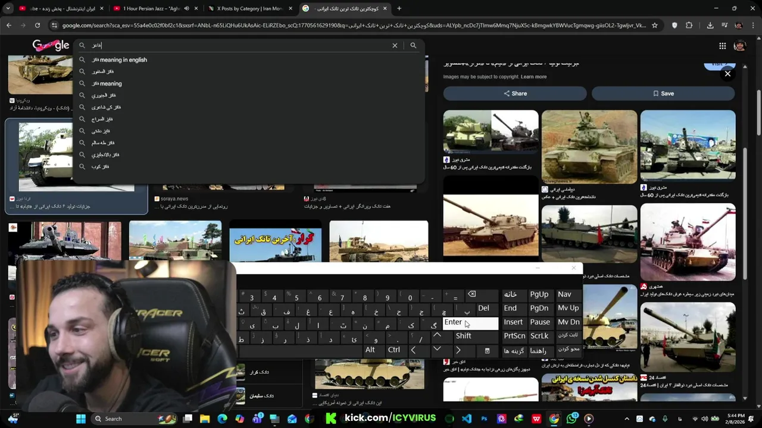This screenshot has height=428, width=762.
Task: Open the Chrome three-dot menu
Action: (x=754, y=26)
